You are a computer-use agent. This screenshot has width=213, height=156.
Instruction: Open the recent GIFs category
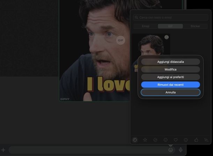click(135, 140)
